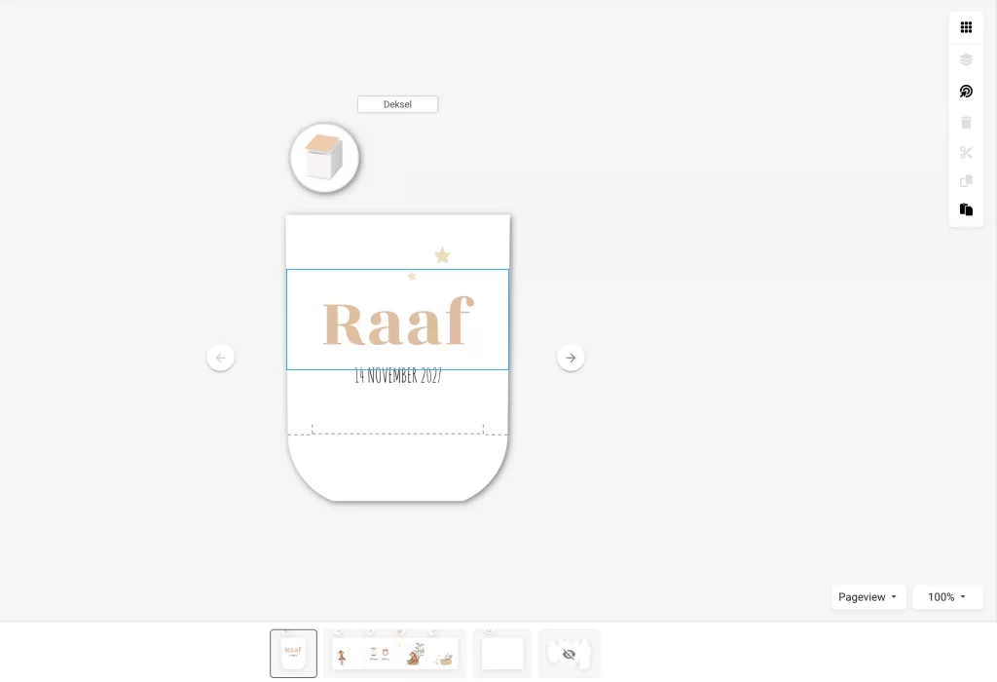Select the 14 November 2027 date text
This screenshot has height=682, width=997.
click(397, 377)
